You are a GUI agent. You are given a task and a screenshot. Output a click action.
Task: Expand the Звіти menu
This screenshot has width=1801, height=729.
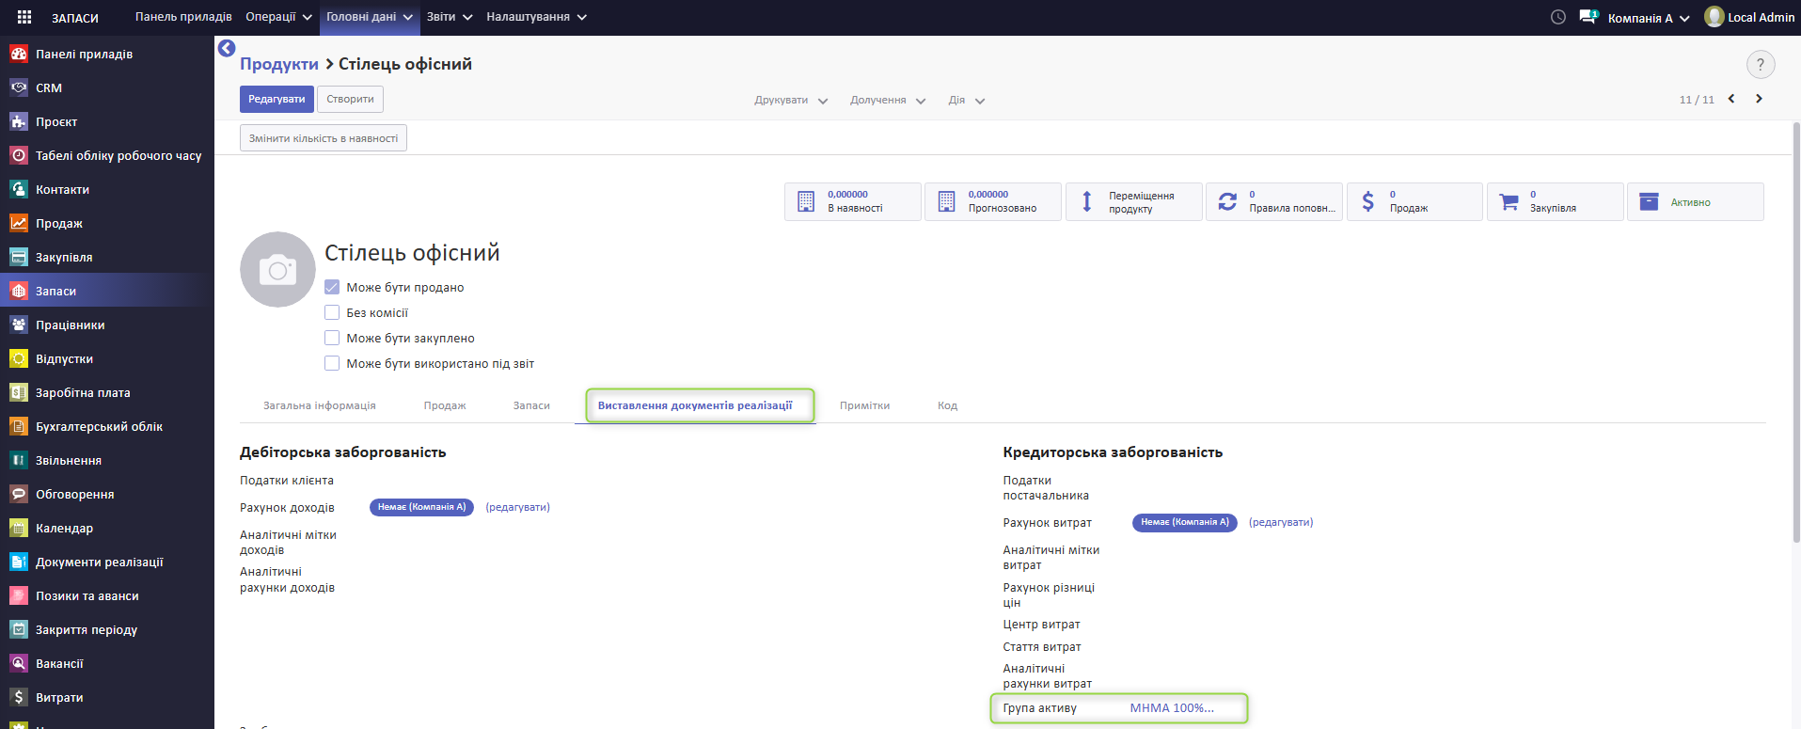450,17
